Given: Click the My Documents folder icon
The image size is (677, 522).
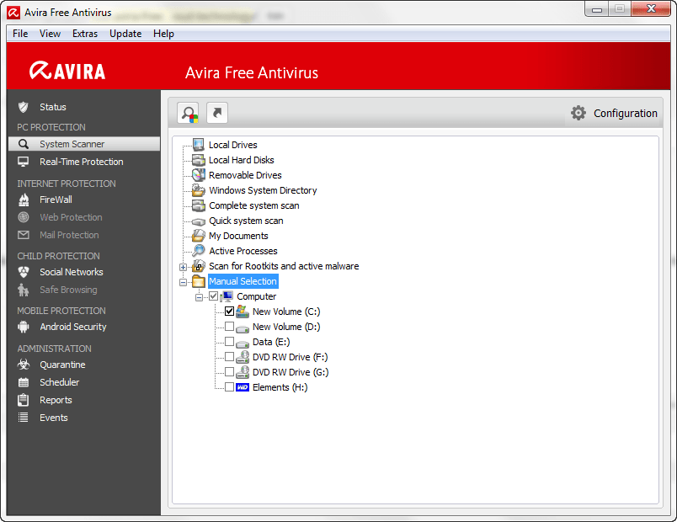Looking at the screenshot, I should [199, 236].
